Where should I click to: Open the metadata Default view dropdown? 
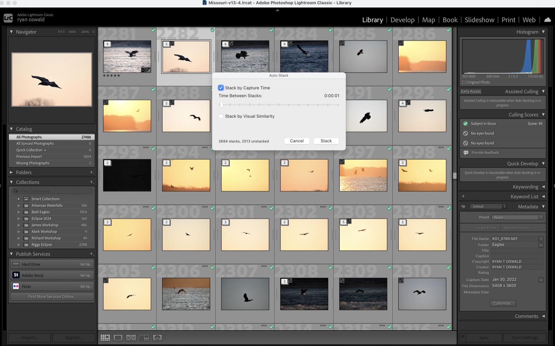[488, 207]
